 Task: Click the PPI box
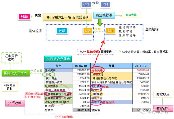point(105,4)
